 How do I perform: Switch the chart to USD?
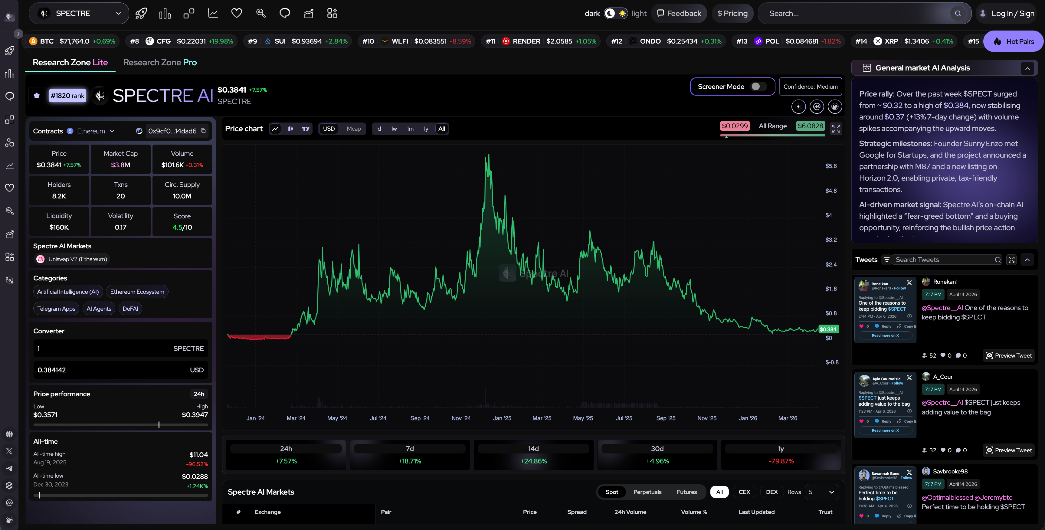tap(329, 129)
